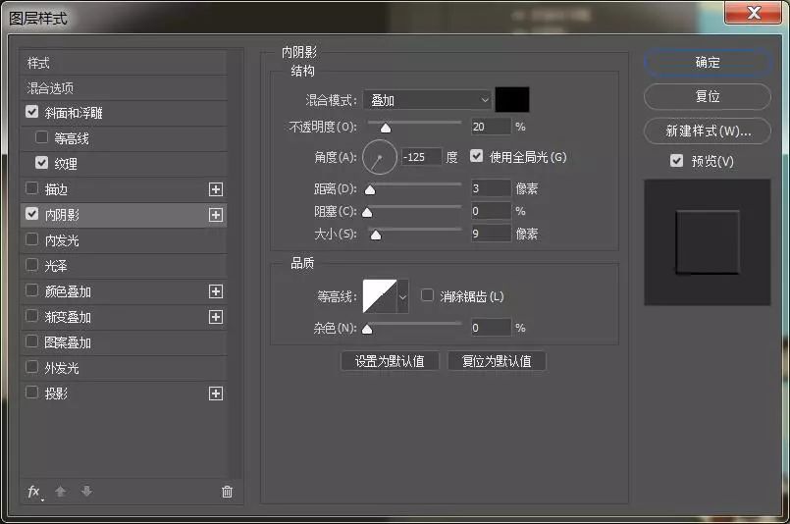Uncheck the 斜面和浮雕 checkbox

(32, 113)
